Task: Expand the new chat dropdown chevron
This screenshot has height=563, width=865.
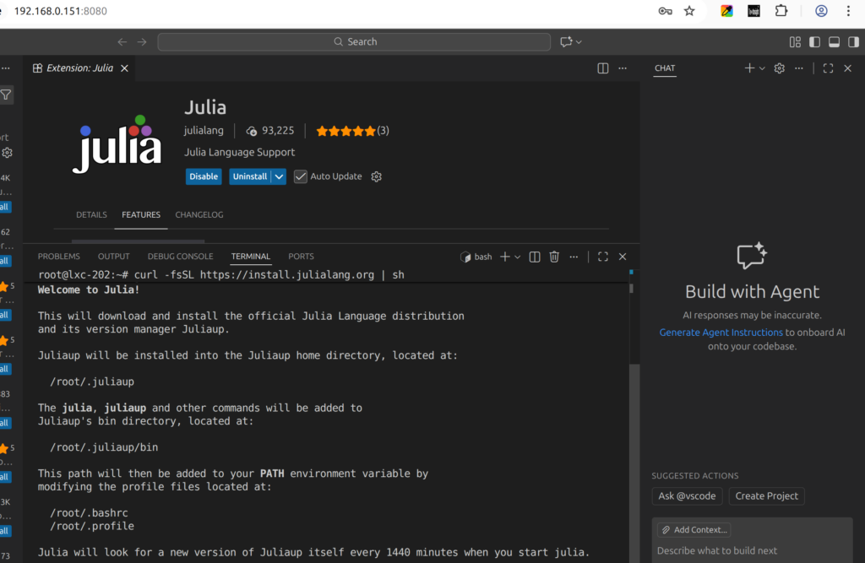Action: [762, 68]
